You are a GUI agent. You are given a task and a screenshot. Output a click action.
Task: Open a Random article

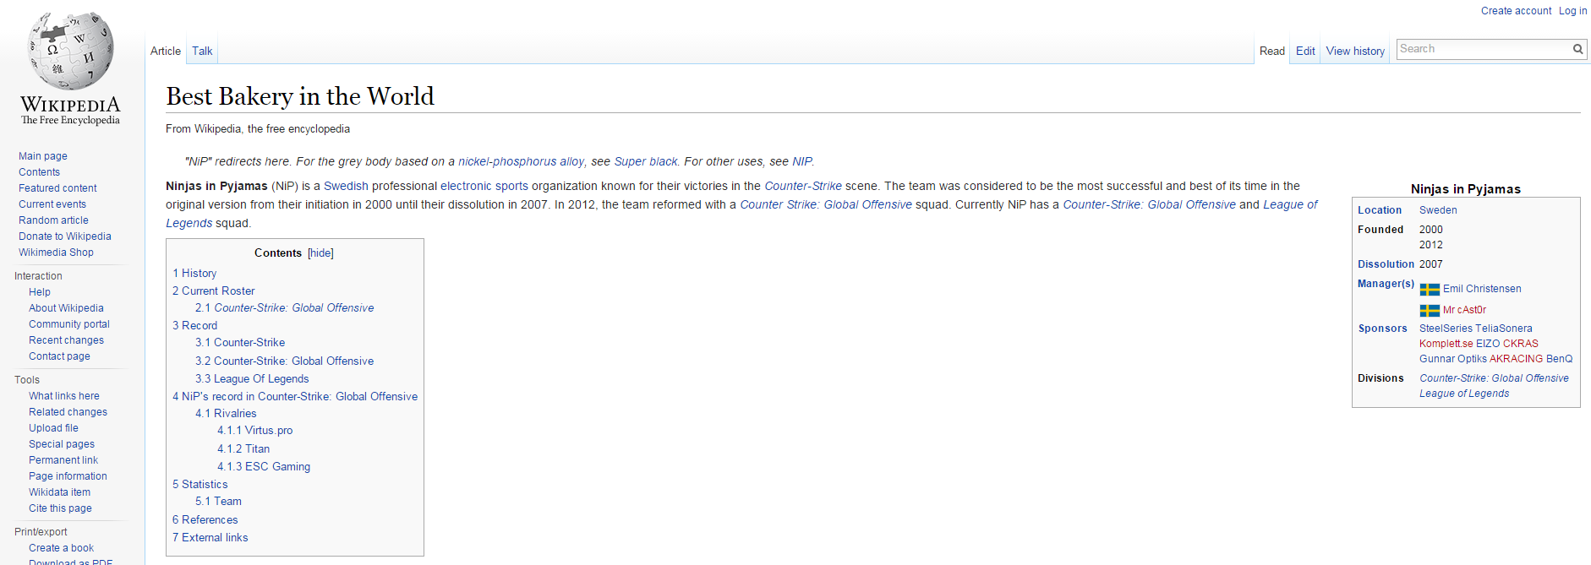(53, 220)
